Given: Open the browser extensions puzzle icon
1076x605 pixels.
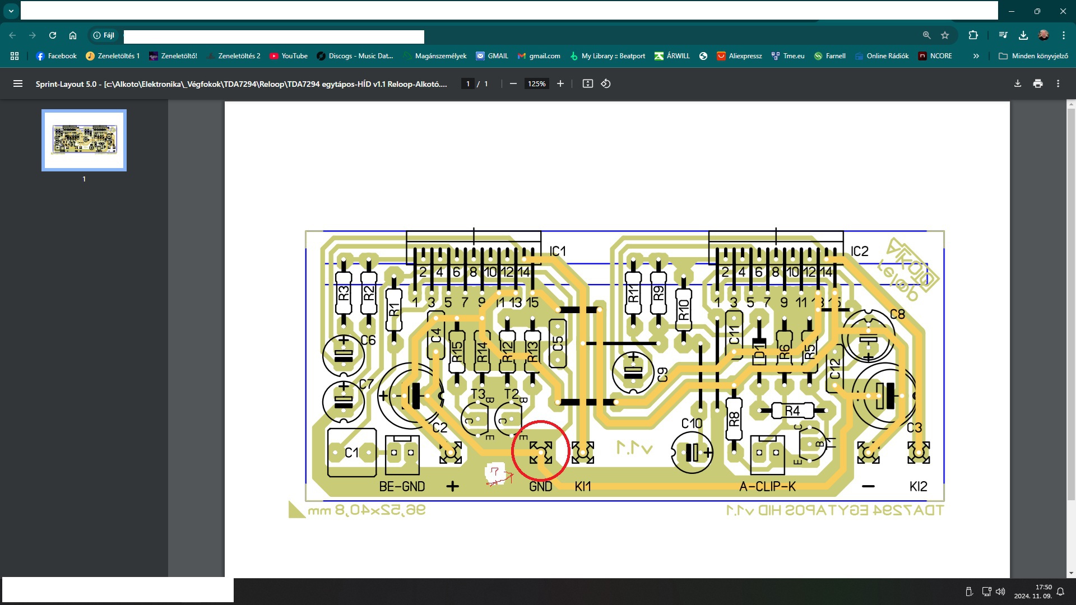Looking at the screenshot, I should click(x=973, y=35).
